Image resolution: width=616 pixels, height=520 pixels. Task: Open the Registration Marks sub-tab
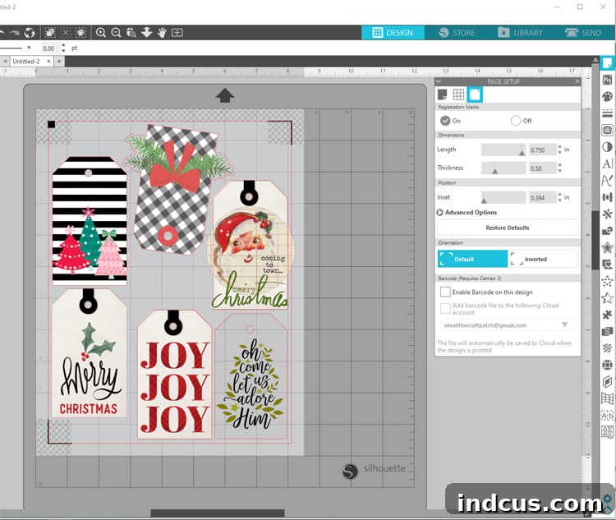pyautogui.click(x=475, y=94)
